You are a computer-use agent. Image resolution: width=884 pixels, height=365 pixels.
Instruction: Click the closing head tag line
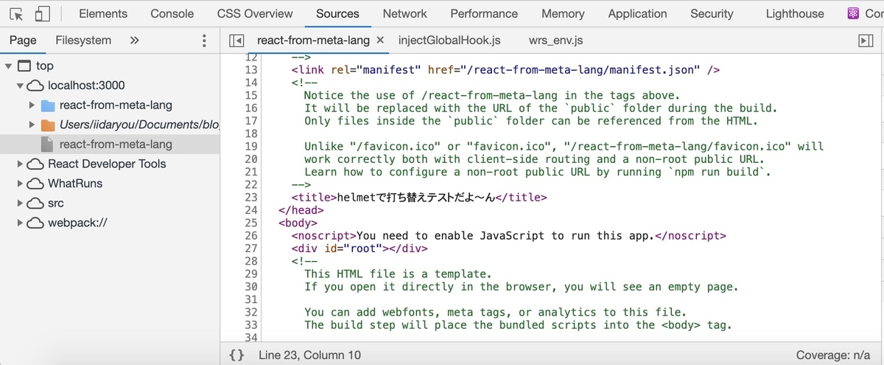click(301, 210)
